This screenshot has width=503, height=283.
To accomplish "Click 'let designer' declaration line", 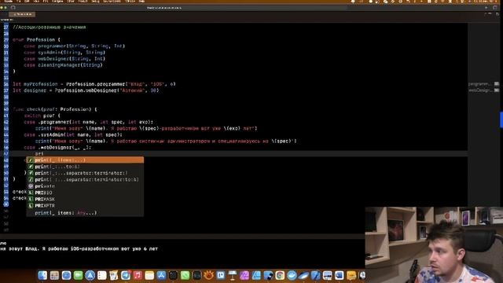I will click(86, 90).
